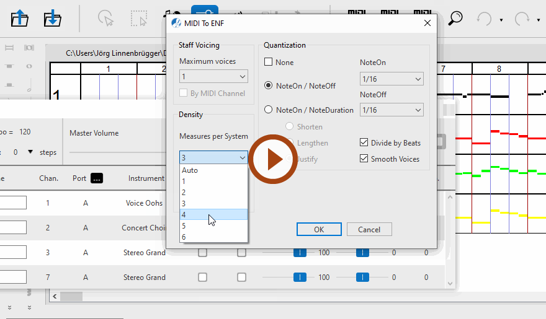This screenshot has height=319, width=546.
Task: Open a file with the folder-up-arrow icon
Action: pyautogui.click(x=19, y=18)
